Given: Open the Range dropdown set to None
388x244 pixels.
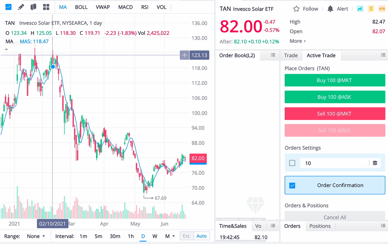Looking at the screenshot, I should [36, 236].
